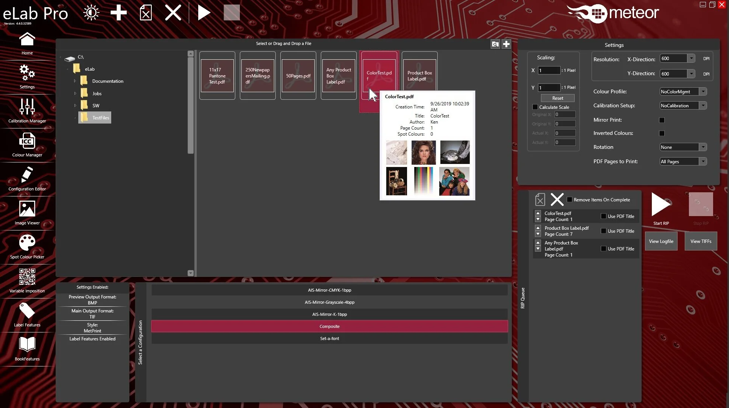Image resolution: width=729 pixels, height=408 pixels.
Task: Click the View Logfile button
Action: 661,241
